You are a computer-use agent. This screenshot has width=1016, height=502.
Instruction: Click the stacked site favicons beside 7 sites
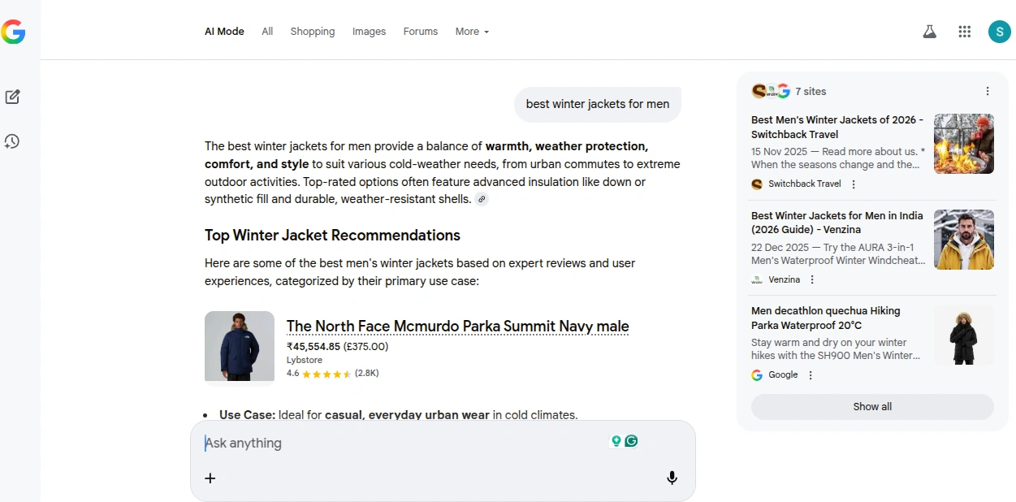(771, 91)
